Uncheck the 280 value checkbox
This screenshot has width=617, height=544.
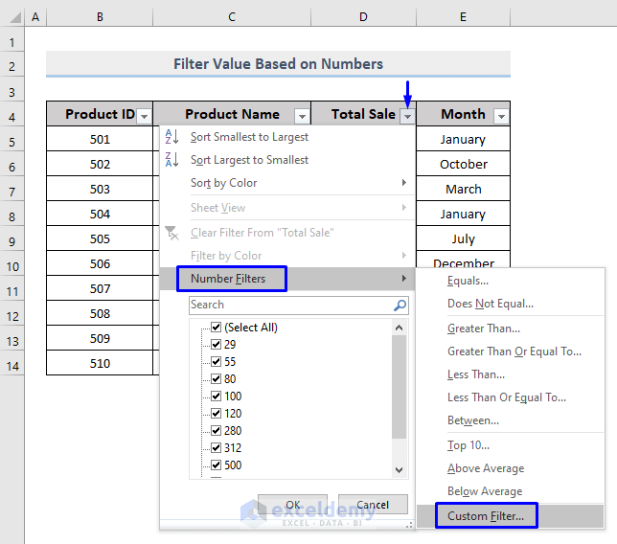pyautogui.click(x=216, y=430)
